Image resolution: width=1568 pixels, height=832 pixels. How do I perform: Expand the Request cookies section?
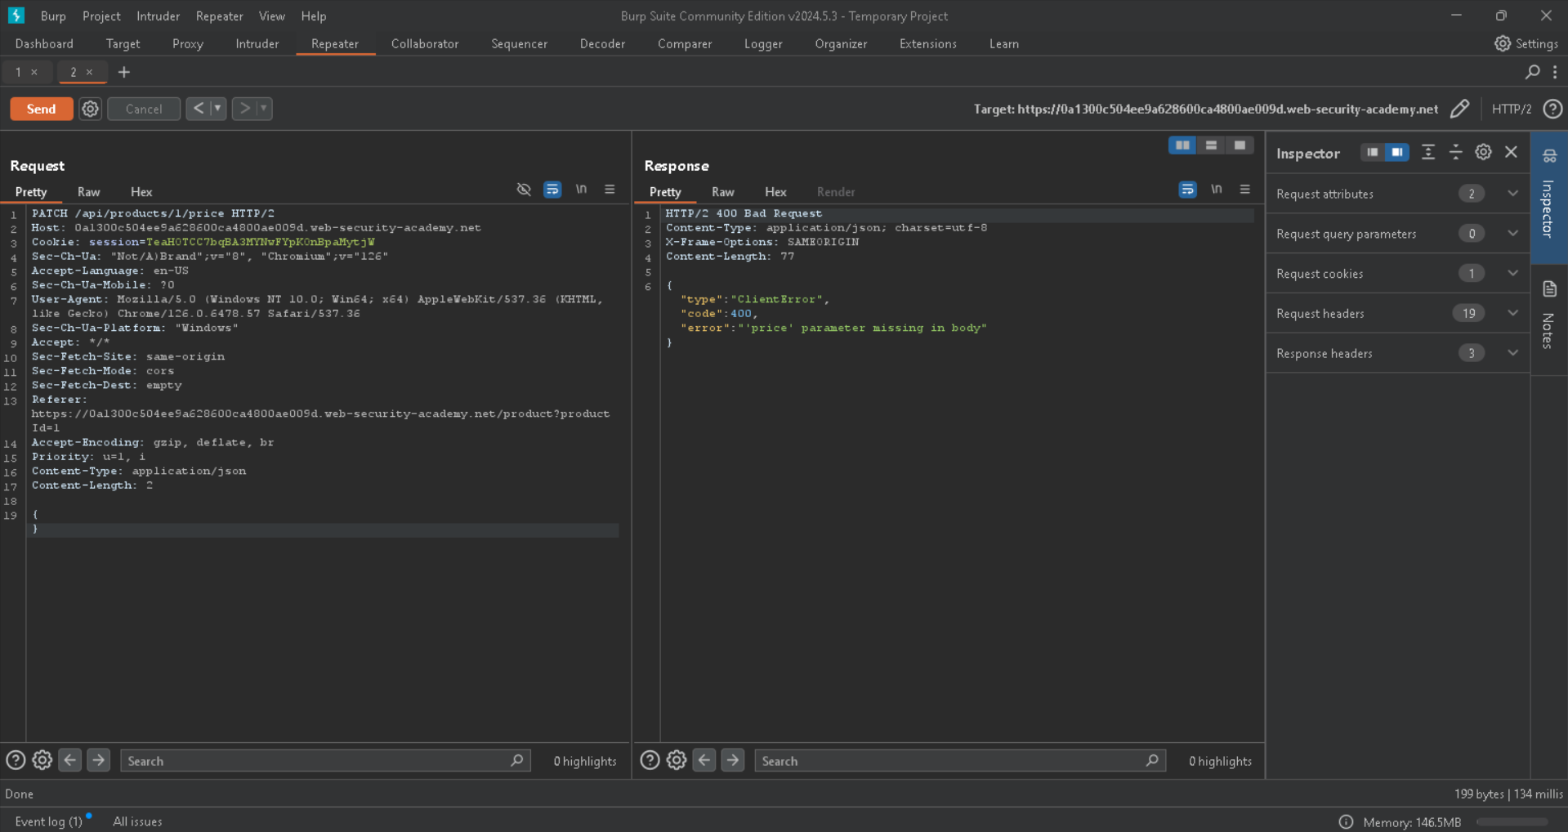(x=1512, y=274)
